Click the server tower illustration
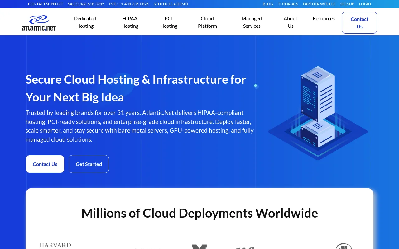The image size is (399, 249). click(318, 113)
